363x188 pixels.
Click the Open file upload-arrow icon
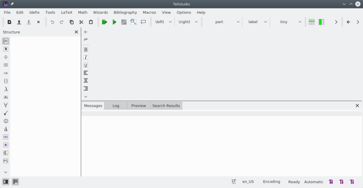[19, 22]
